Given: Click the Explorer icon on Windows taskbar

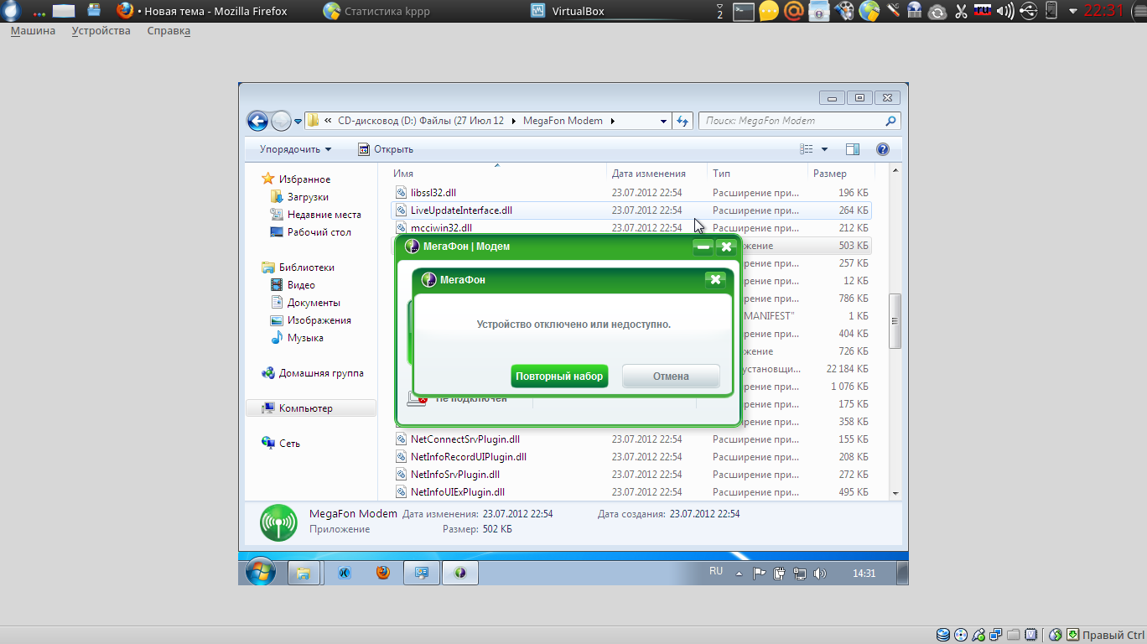Looking at the screenshot, I should click(x=304, y=574).
